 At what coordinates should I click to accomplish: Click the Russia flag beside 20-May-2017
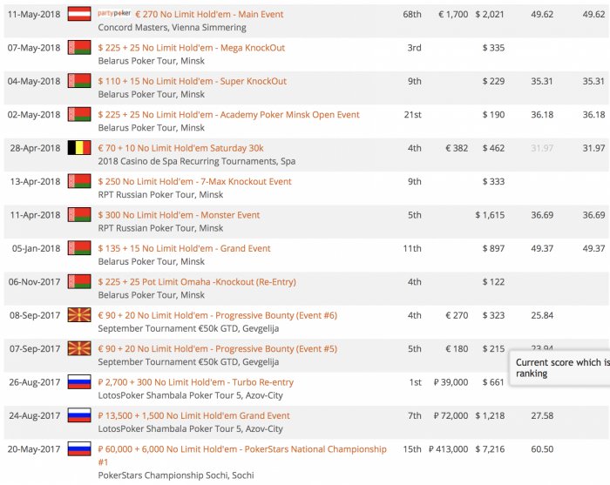(x=79, y=449)
